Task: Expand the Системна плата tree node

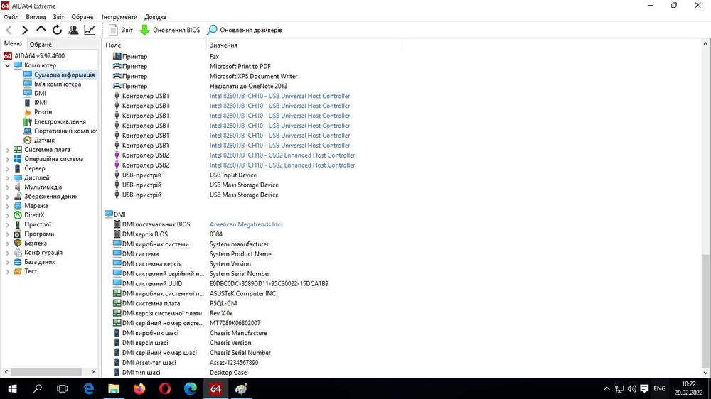Action: (x=7, y=150)
